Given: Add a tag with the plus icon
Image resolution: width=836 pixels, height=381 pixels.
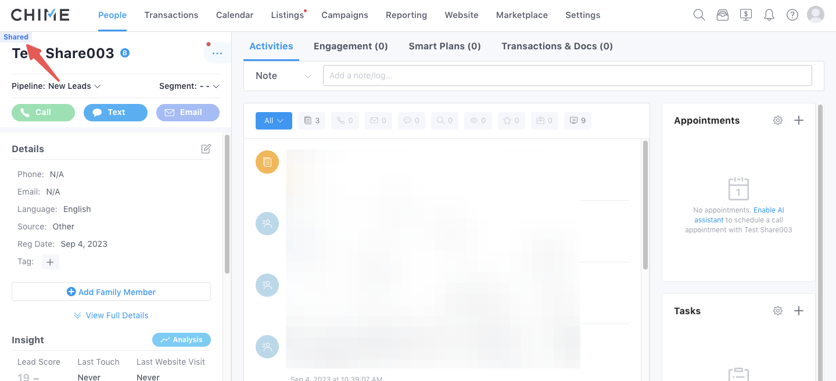Looking at the screenshot, I should tap(50, 262).
